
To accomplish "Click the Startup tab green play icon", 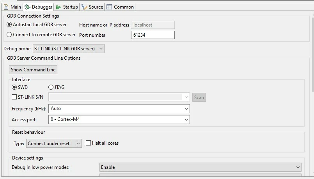I will (59, 7).
